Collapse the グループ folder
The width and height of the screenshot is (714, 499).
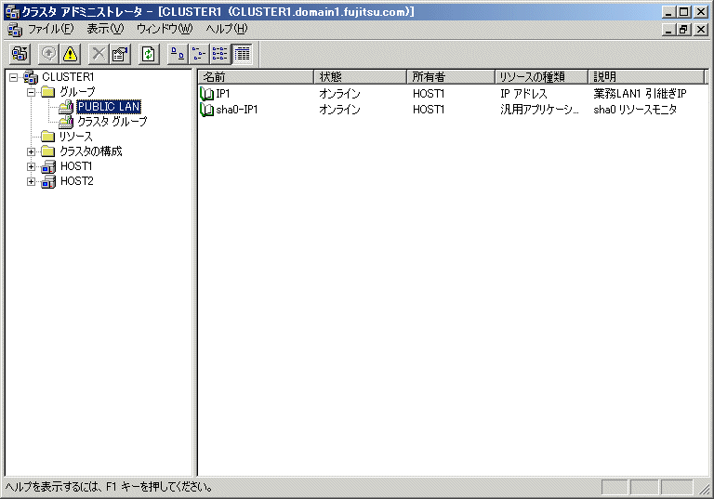coord(32,92)
